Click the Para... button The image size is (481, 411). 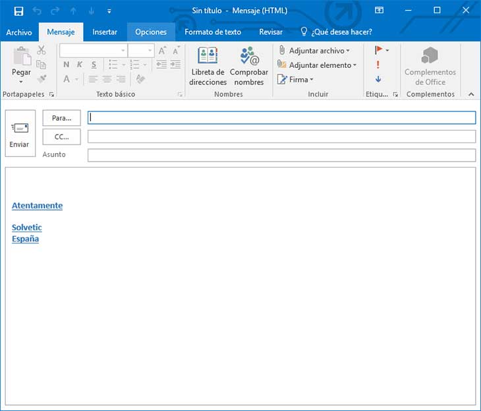point(61,117)
